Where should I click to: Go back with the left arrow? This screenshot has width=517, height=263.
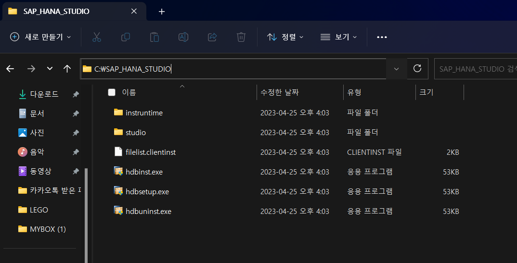10,68
